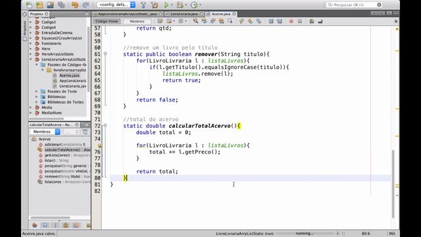Viewport: 421px width, 237px height.
Task: Select the Projetos panel tab
Action: click(39, 14)
